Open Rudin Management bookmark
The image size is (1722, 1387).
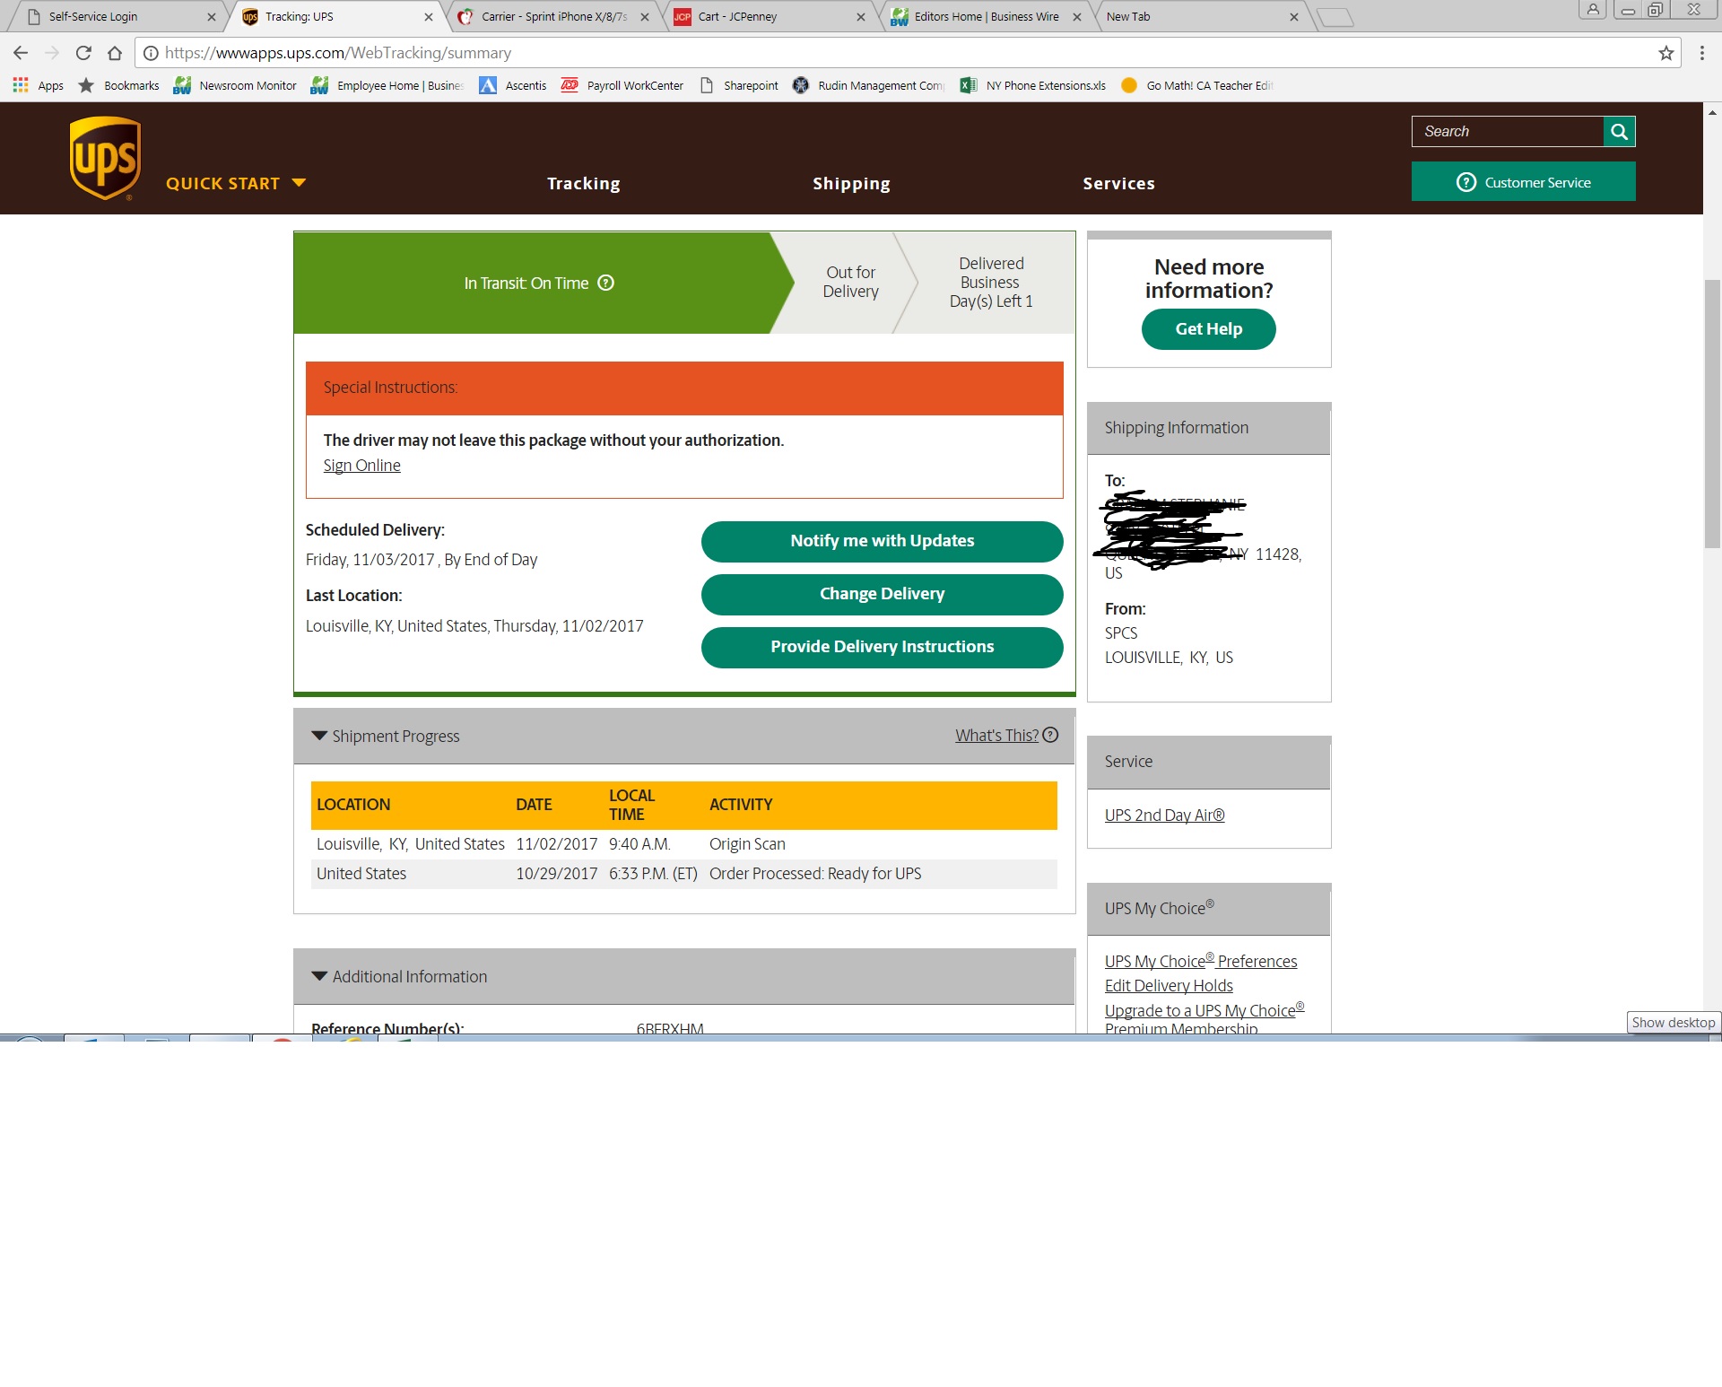click(868, 85)
